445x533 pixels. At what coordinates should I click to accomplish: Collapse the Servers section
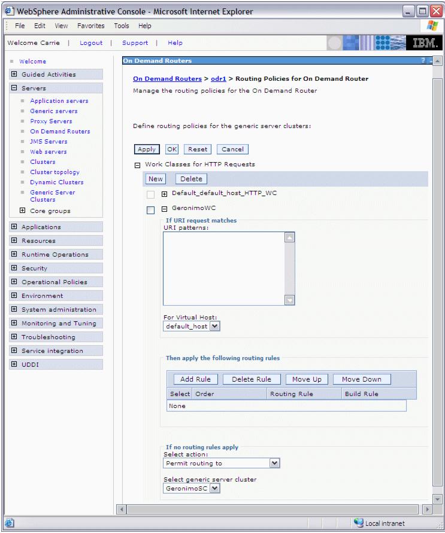(x=14, y=88)
